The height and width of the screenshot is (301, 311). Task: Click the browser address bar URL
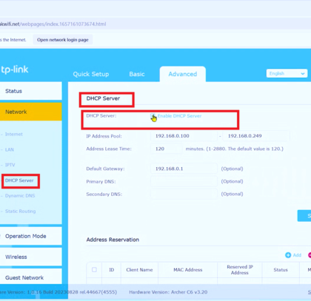click(x=53, y=24)
